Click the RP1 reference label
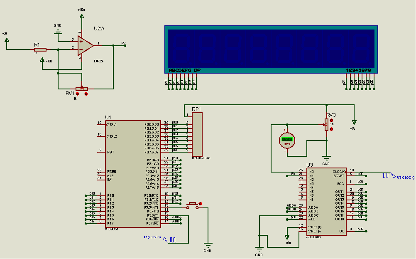The image size is (416, 259). point(196,109)
